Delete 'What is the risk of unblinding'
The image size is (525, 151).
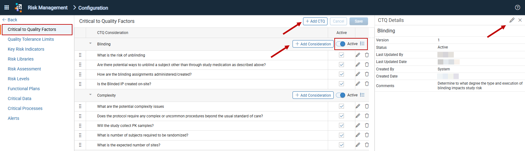367,55
